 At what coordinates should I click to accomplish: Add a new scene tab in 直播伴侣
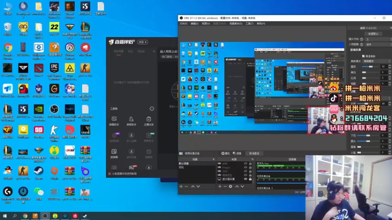coord(154,51)
